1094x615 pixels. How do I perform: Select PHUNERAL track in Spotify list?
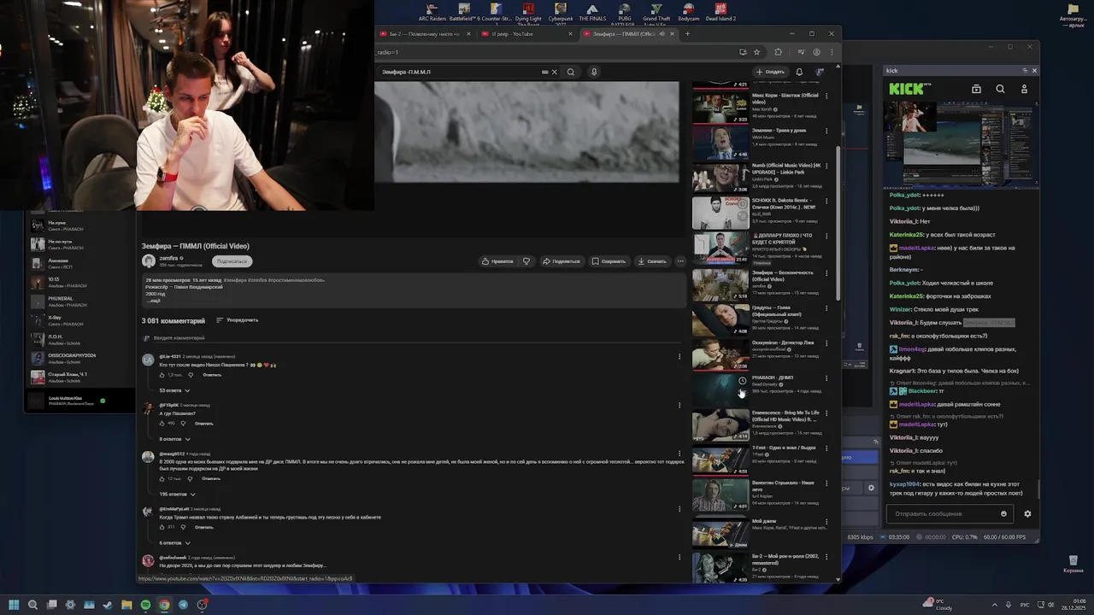tap(81, 302)
